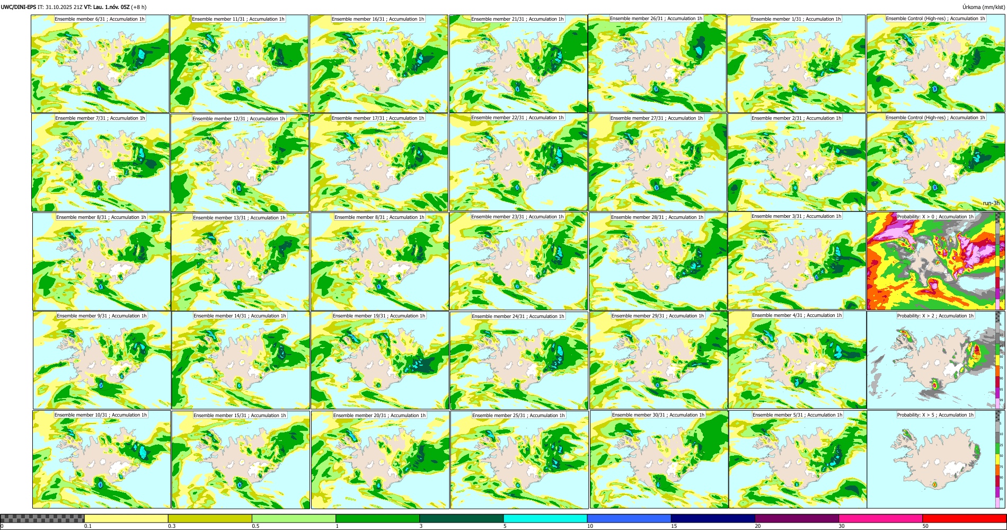Click the vertical probability scale in X > 2 panel
This screenshot has width=1007, height=530.
(998, 360)
